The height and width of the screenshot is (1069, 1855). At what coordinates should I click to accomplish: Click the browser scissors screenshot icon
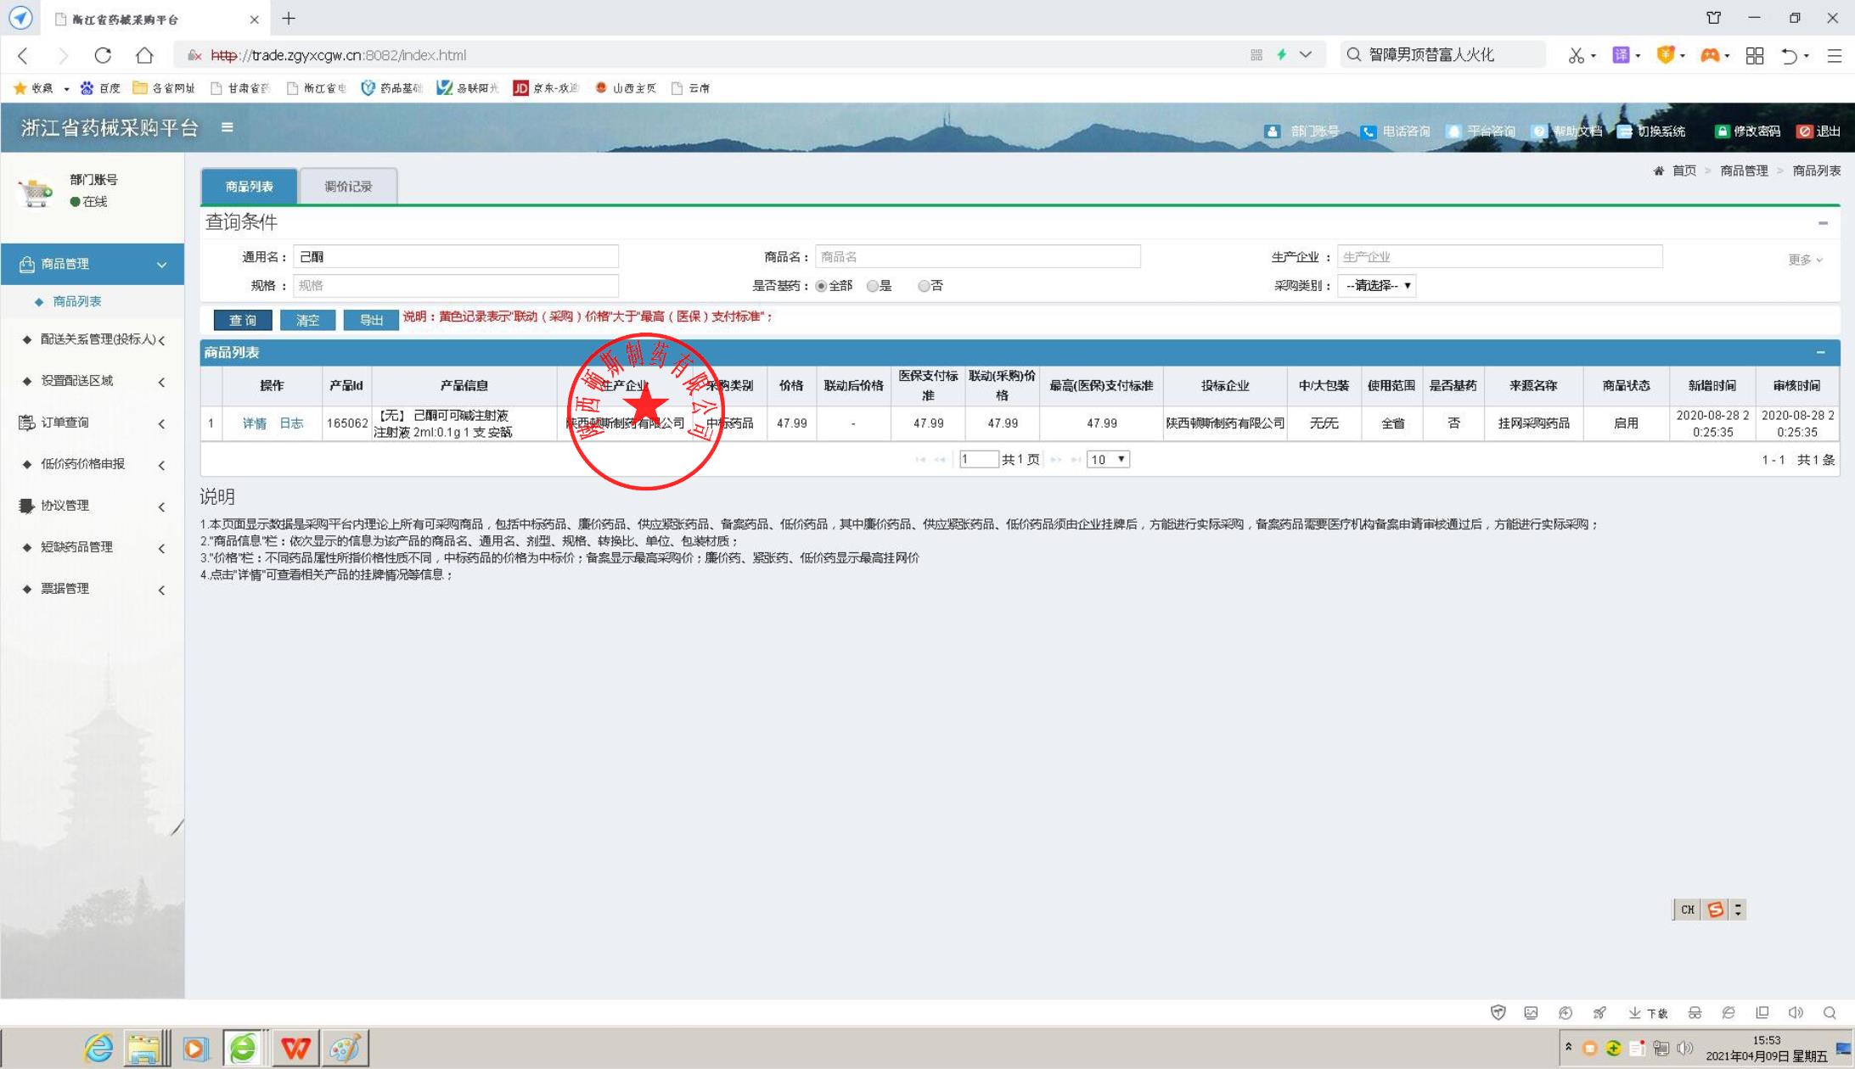[x=1576, y=55]
